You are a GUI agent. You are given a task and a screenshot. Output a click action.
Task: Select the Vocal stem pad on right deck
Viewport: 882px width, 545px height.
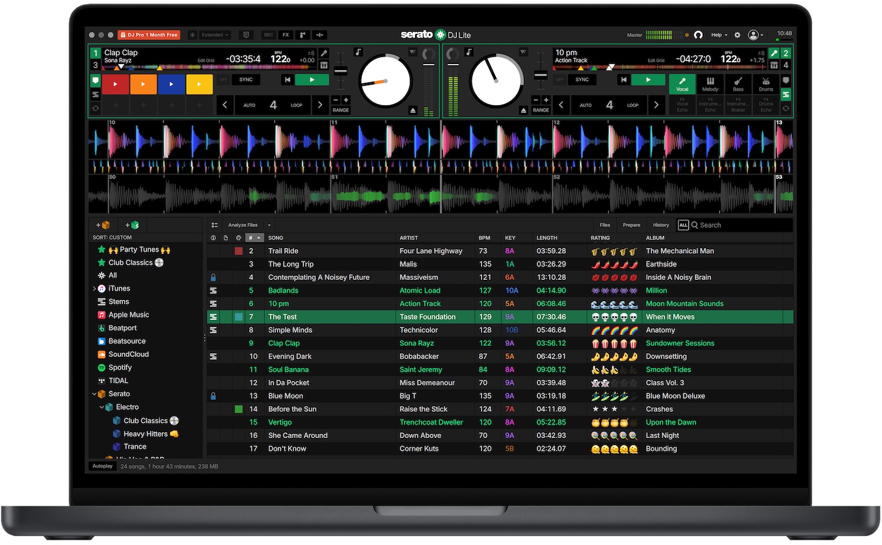(x=682, y=84)
